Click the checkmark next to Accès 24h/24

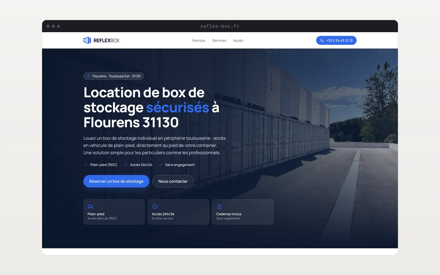click(126, 165)
